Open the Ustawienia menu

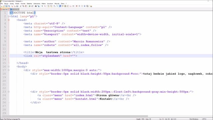coord(37,4)
